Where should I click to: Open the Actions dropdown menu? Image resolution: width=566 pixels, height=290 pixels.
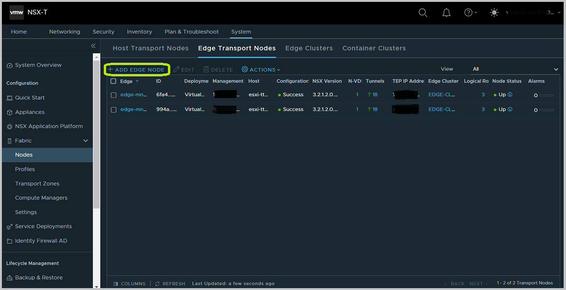tap(260, 69)
